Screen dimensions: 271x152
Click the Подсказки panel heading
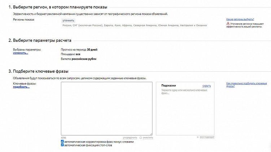tap(169, 86)
